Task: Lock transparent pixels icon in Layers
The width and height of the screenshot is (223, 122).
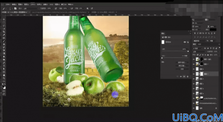Action: [198, 55]
